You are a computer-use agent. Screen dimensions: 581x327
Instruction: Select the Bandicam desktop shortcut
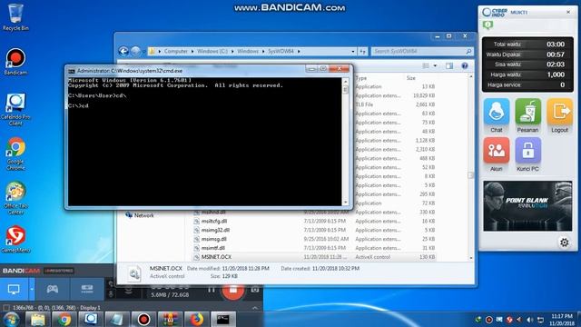click(15, 62)
